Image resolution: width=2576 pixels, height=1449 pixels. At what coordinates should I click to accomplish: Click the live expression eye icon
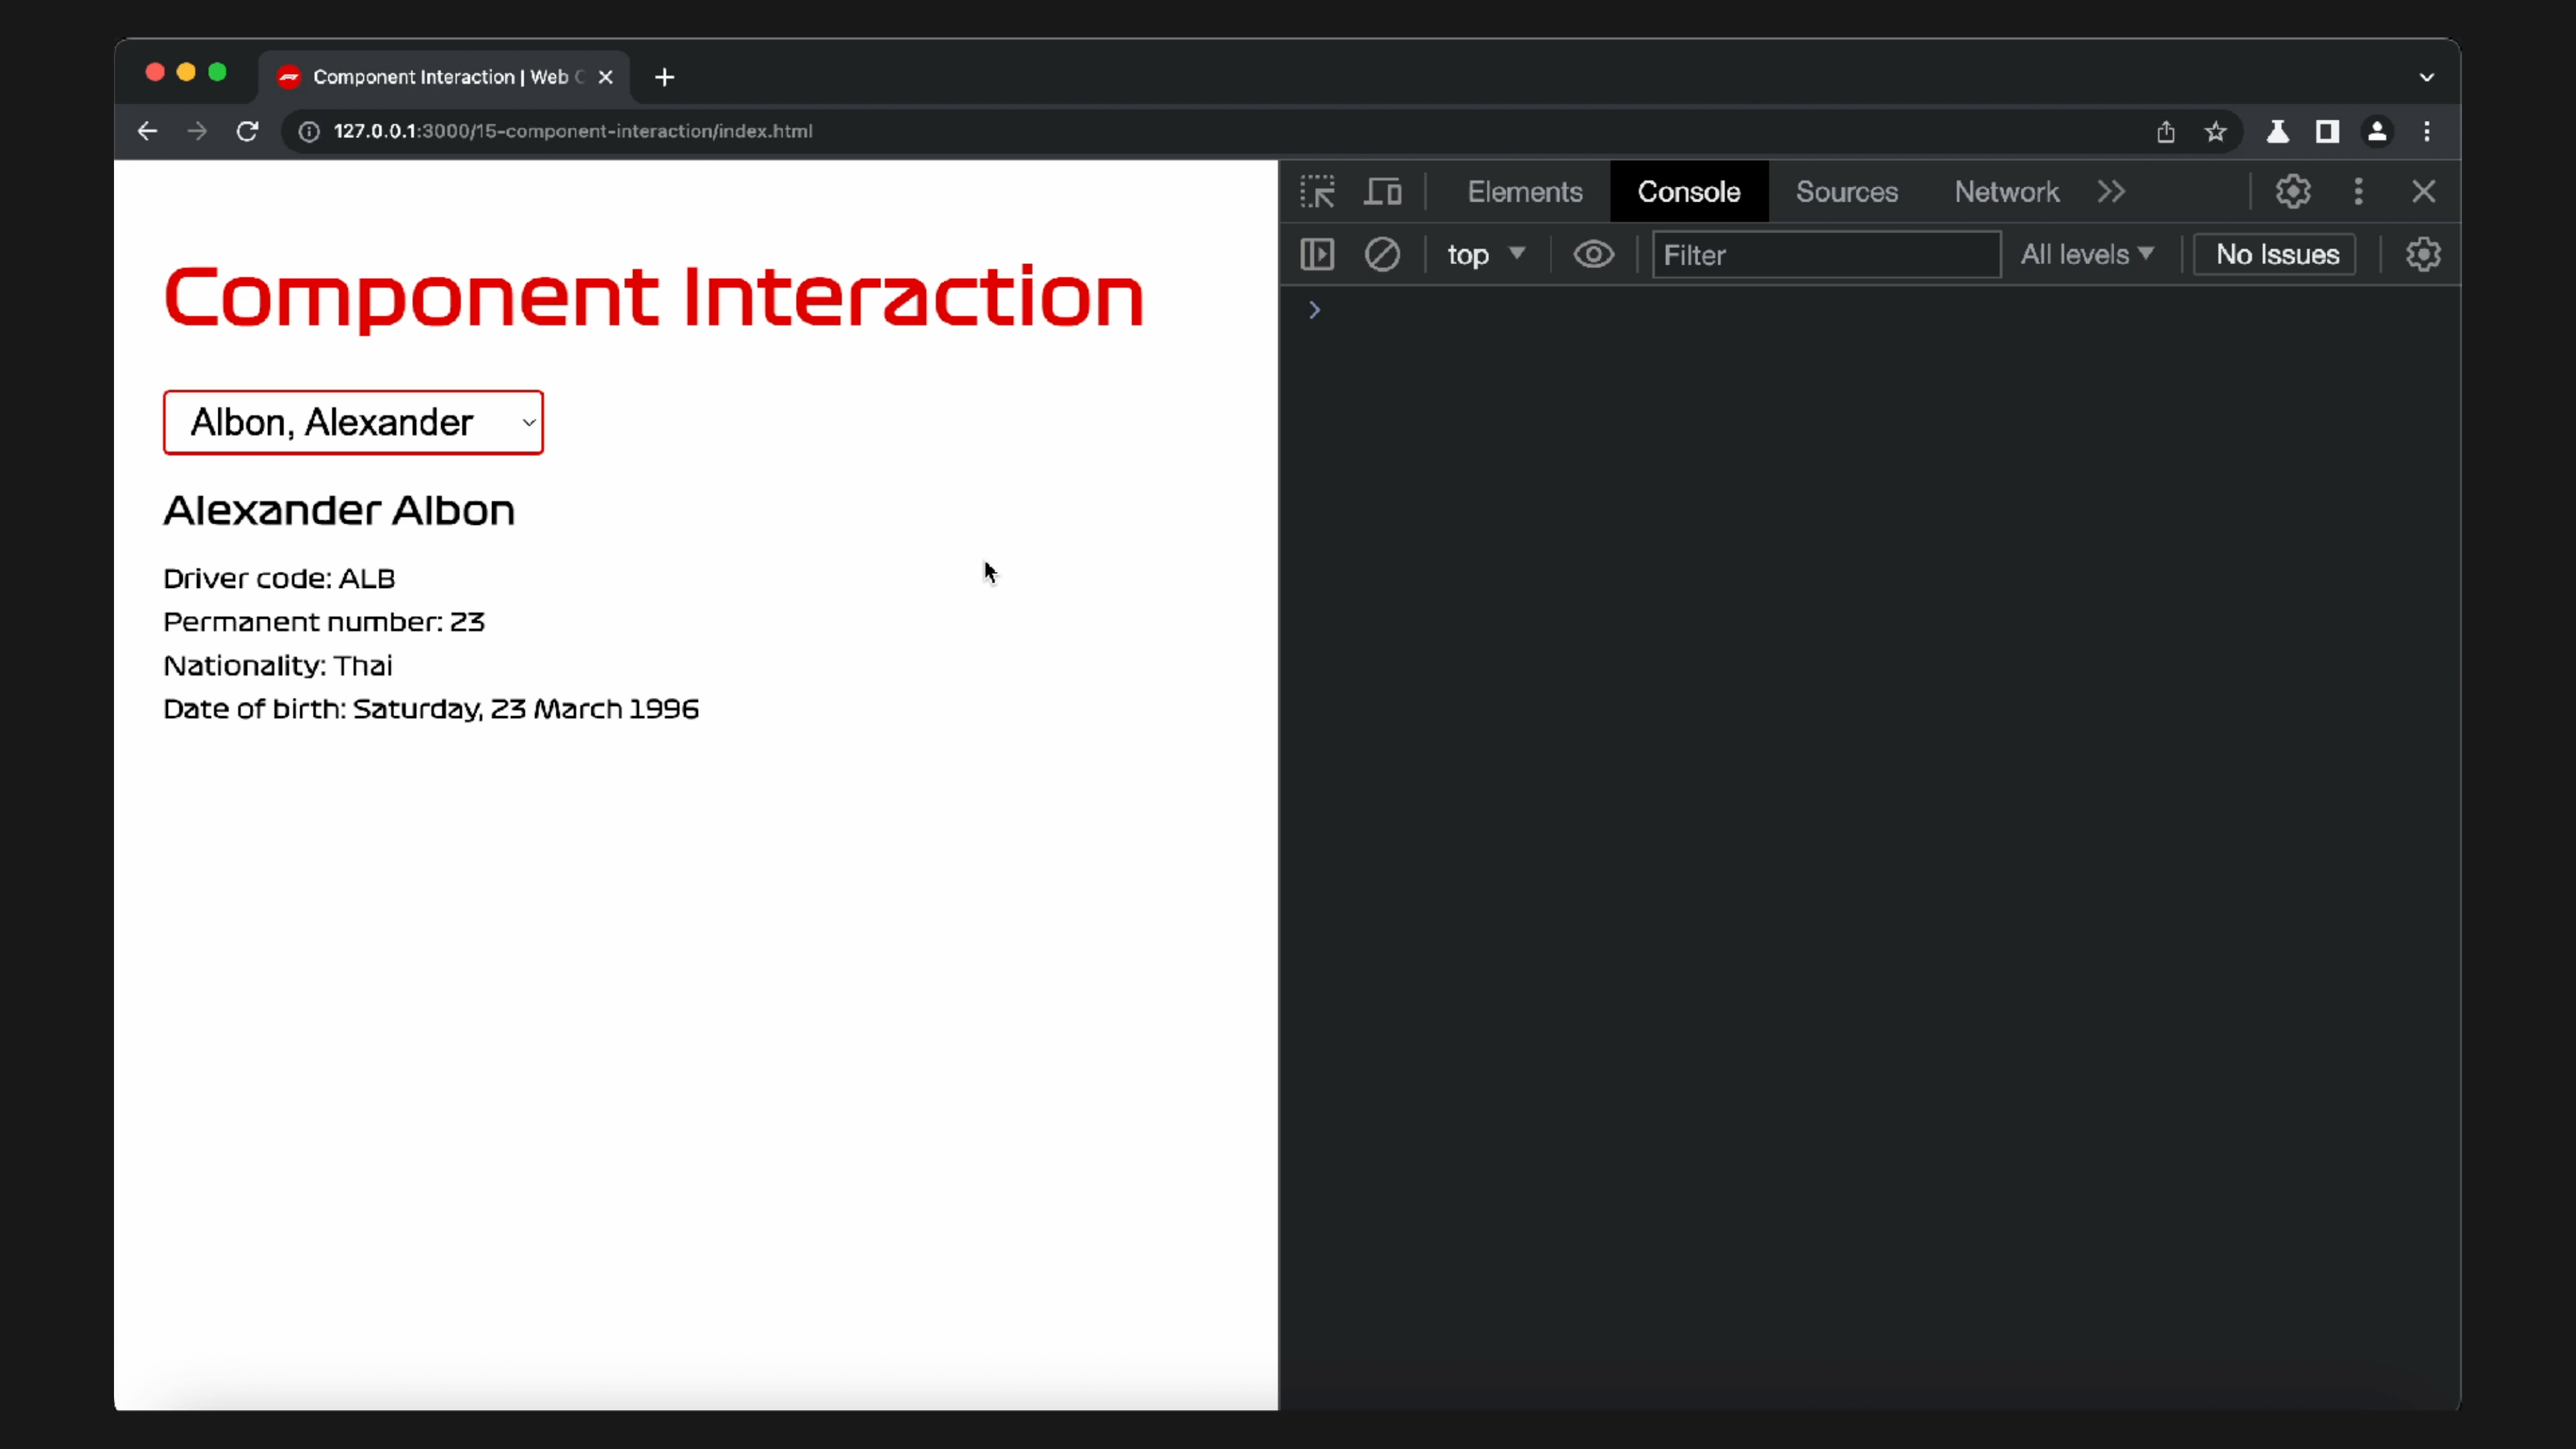point(1593,254)
